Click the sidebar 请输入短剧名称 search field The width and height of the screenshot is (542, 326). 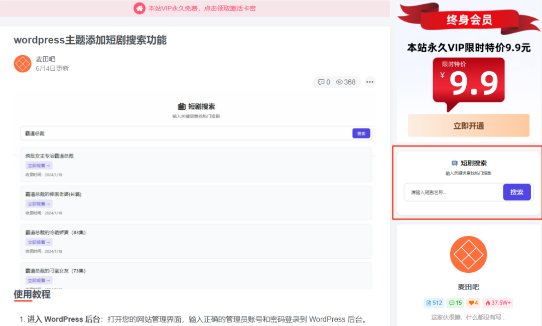tap(453, 193)
